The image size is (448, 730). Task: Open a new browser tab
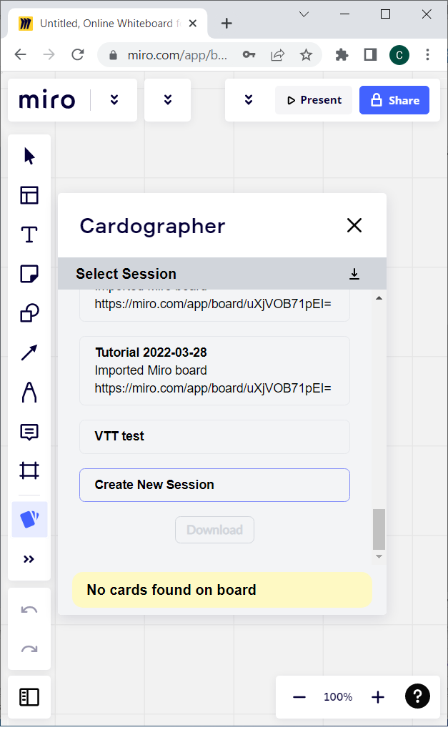[227, 24]
